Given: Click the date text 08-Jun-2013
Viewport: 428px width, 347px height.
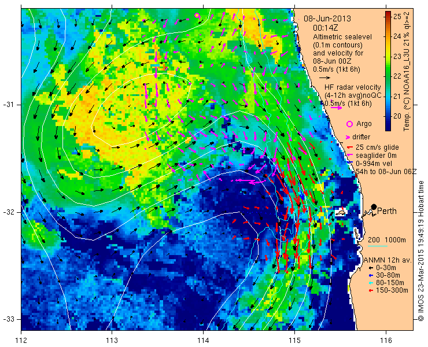Looking at the screenshot, I should (x=327, y=19).
